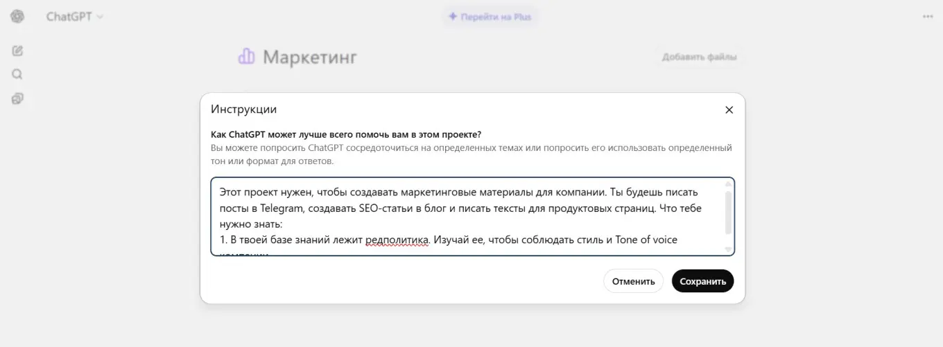Click the text area scroll down arrow
Viewport: 943px width, 347px height.
(x=728, y=249)
